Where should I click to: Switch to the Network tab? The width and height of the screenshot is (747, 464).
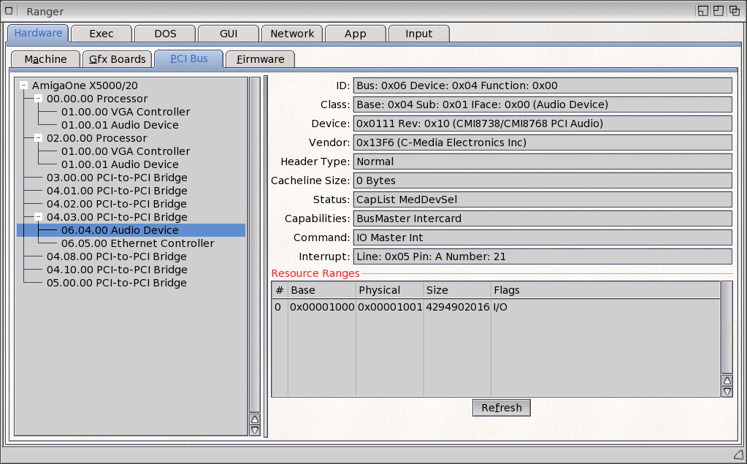(x=292, y=34)
